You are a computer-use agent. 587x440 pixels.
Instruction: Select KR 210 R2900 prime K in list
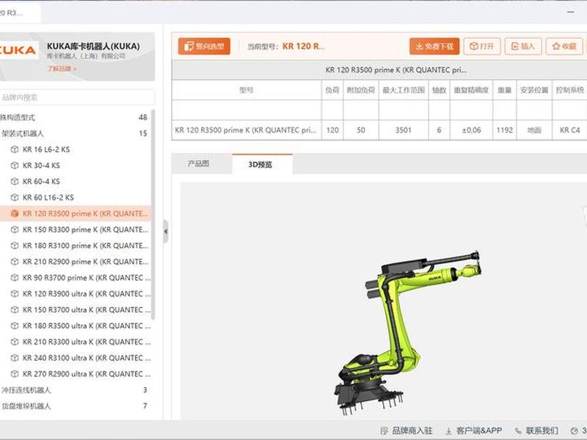coord(86,262)
